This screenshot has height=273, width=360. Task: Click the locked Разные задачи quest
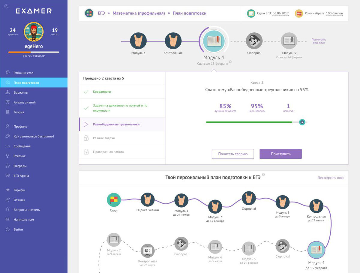pyautogui.click(x=104, y=138)
